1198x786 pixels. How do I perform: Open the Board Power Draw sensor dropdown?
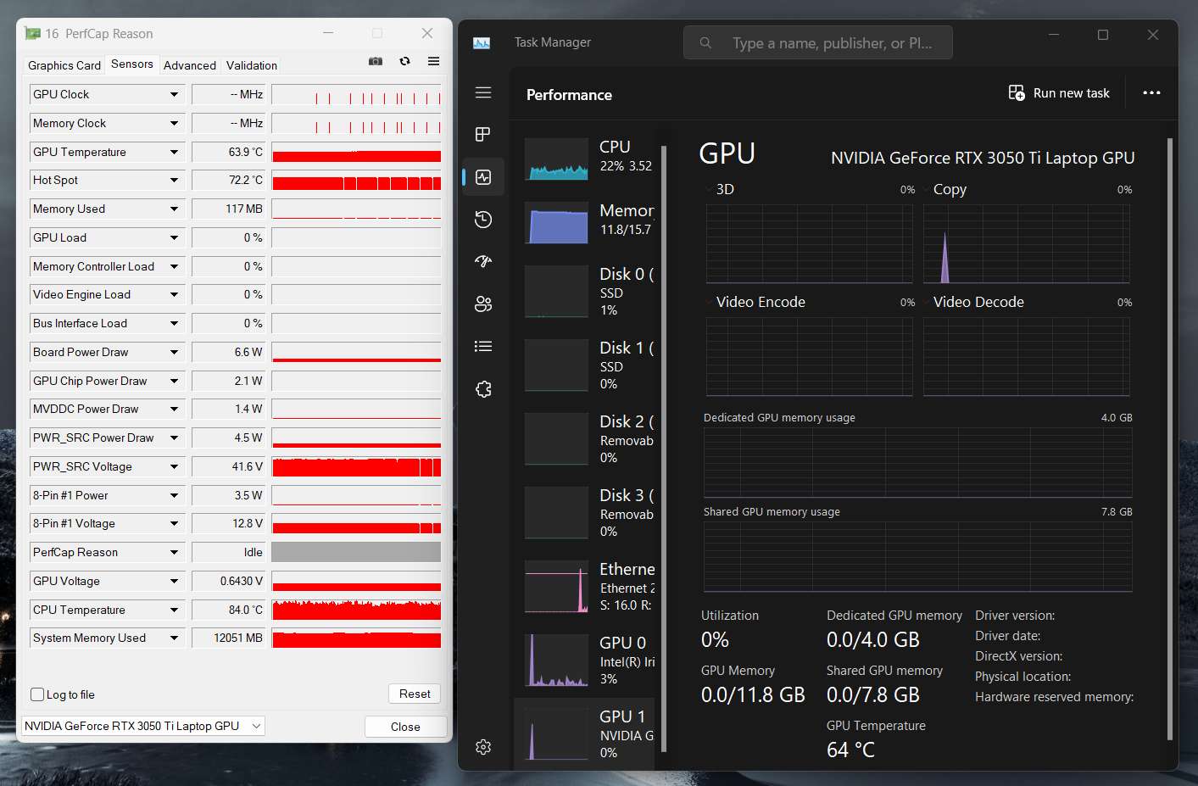tap(174, 352)
